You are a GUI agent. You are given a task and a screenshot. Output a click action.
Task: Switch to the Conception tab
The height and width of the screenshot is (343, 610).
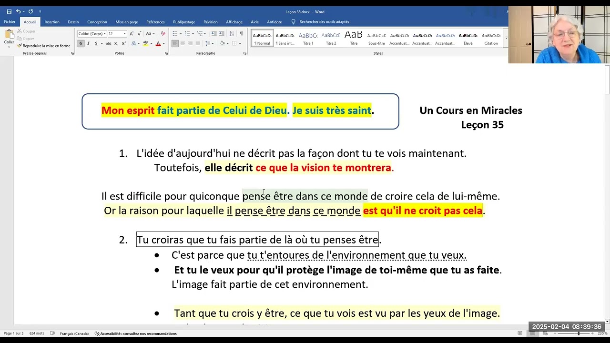97,22
